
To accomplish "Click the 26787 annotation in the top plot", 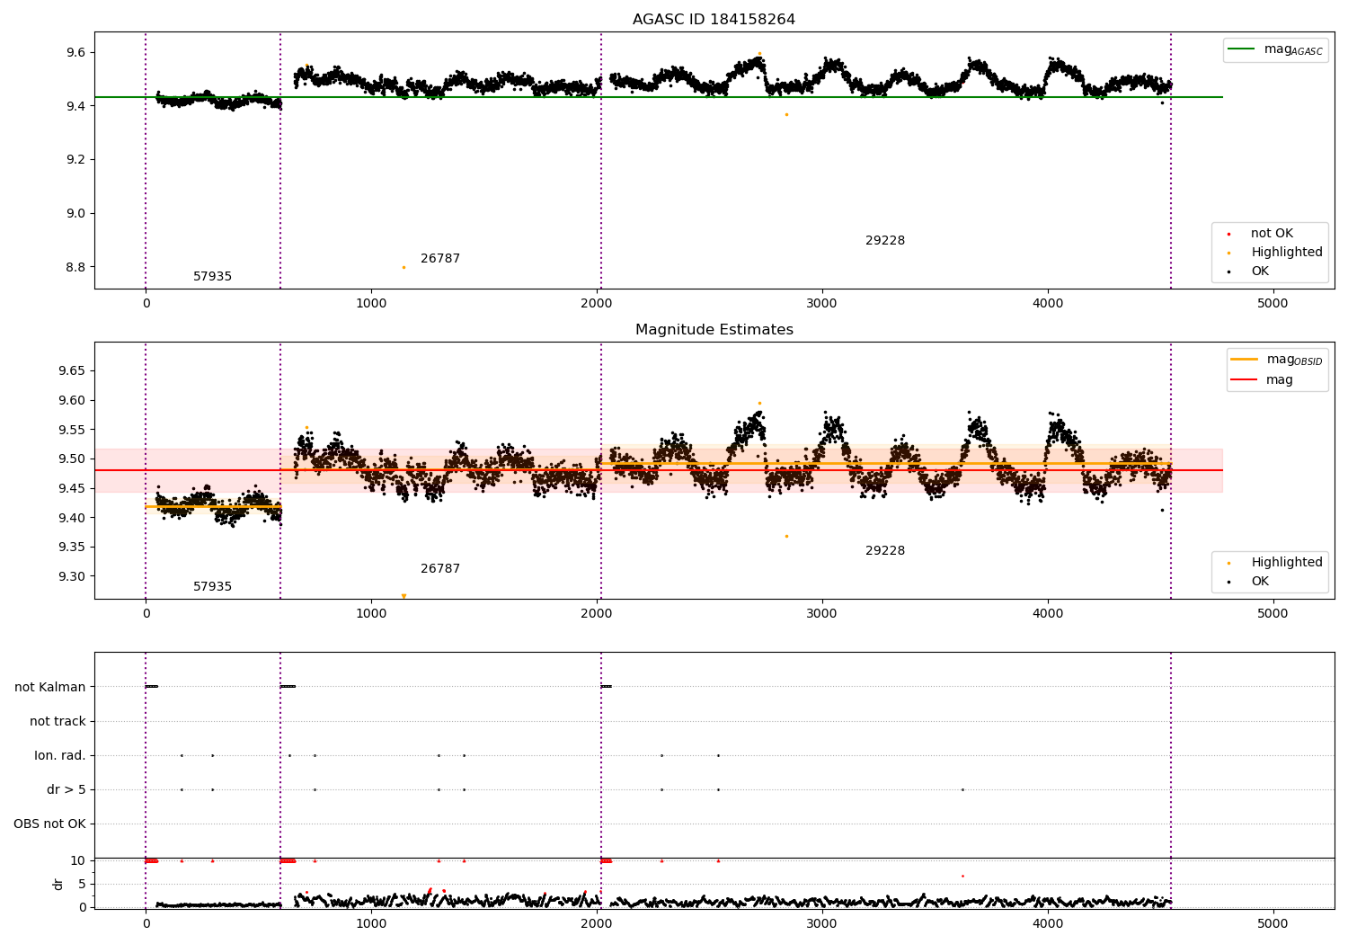I will coord(440,259).
